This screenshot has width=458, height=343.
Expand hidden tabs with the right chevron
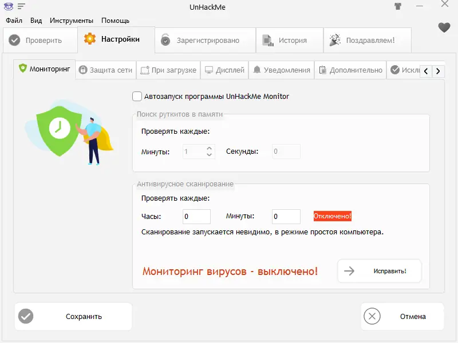[438, 71]
